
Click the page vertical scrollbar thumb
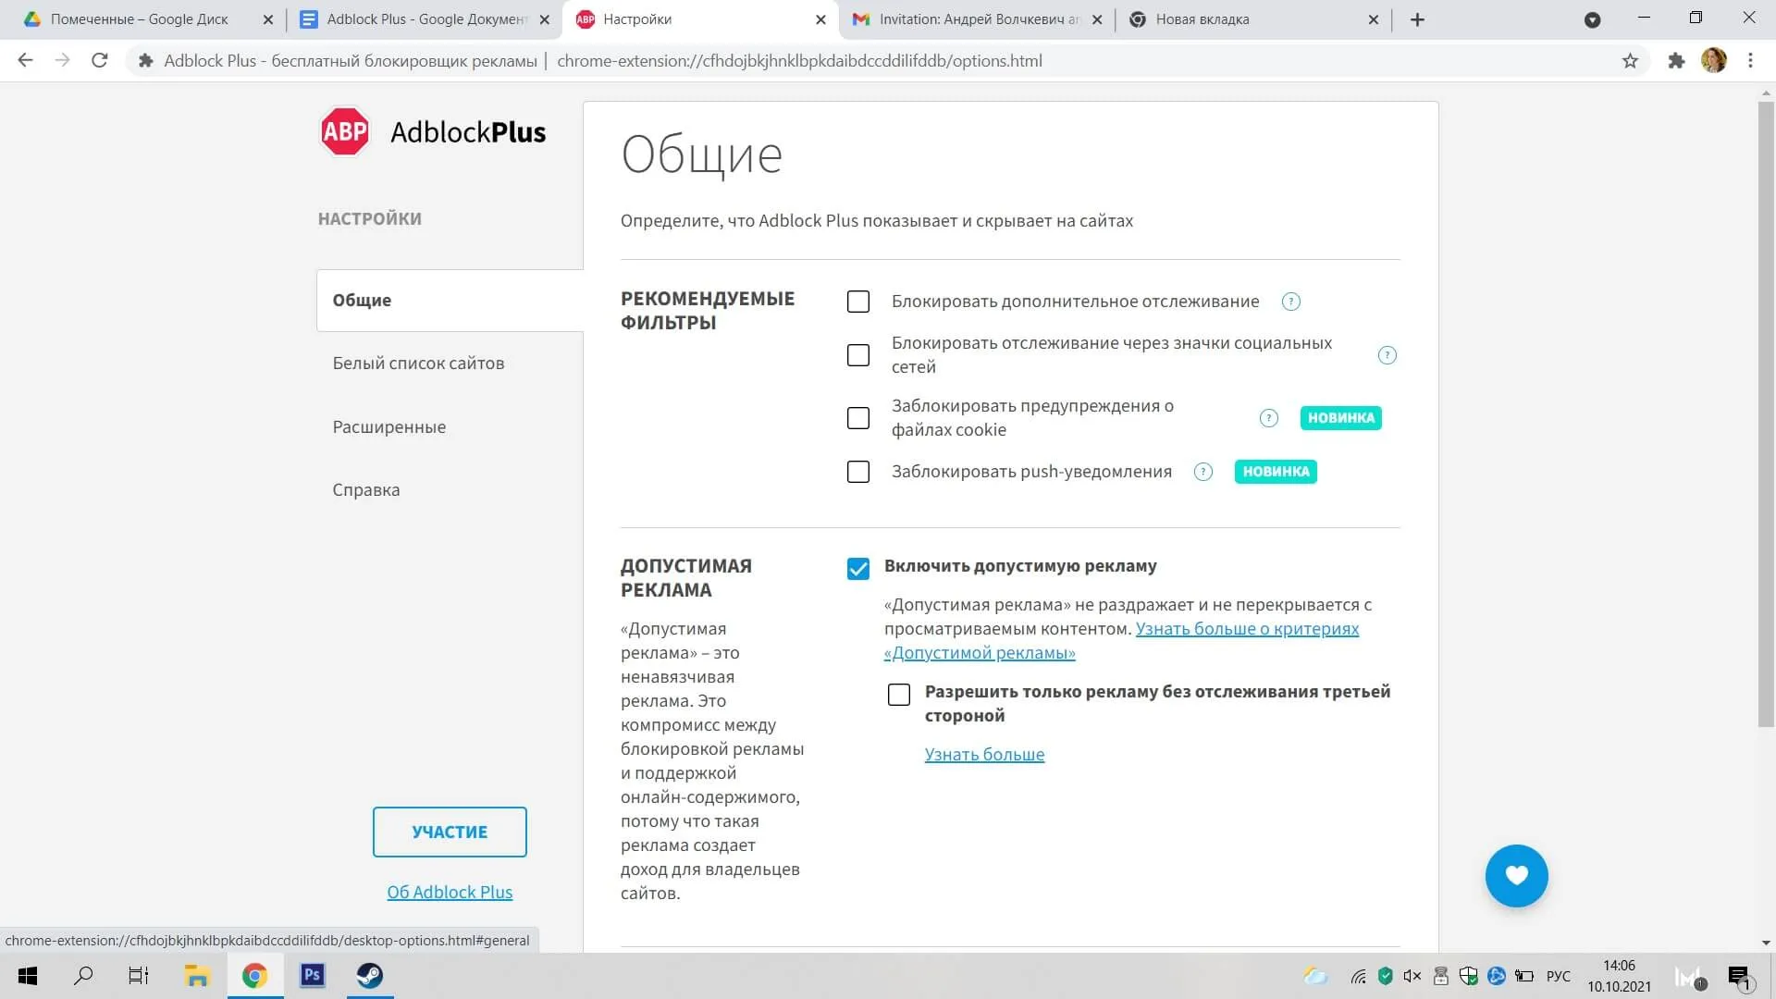pos(1766,413)
